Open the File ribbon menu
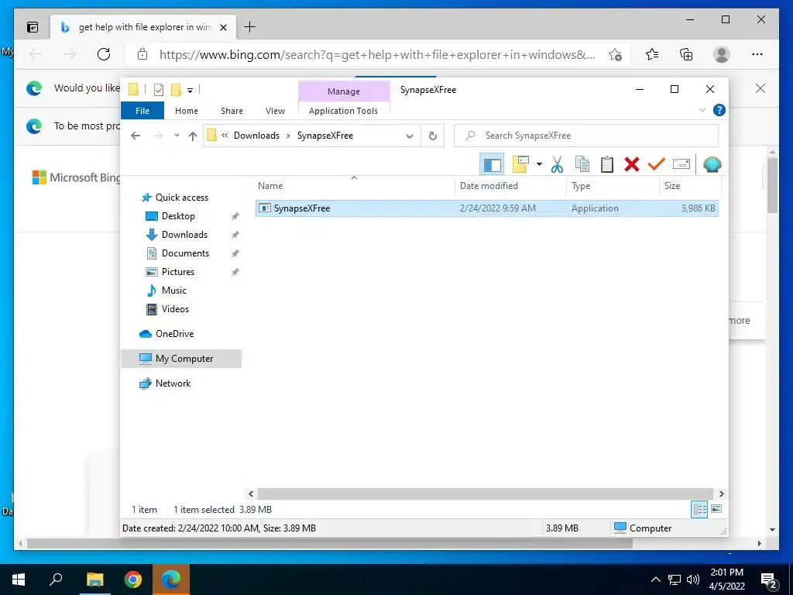 142,111
